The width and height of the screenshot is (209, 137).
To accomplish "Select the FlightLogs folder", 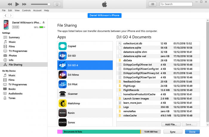I will tap(158, 86).
